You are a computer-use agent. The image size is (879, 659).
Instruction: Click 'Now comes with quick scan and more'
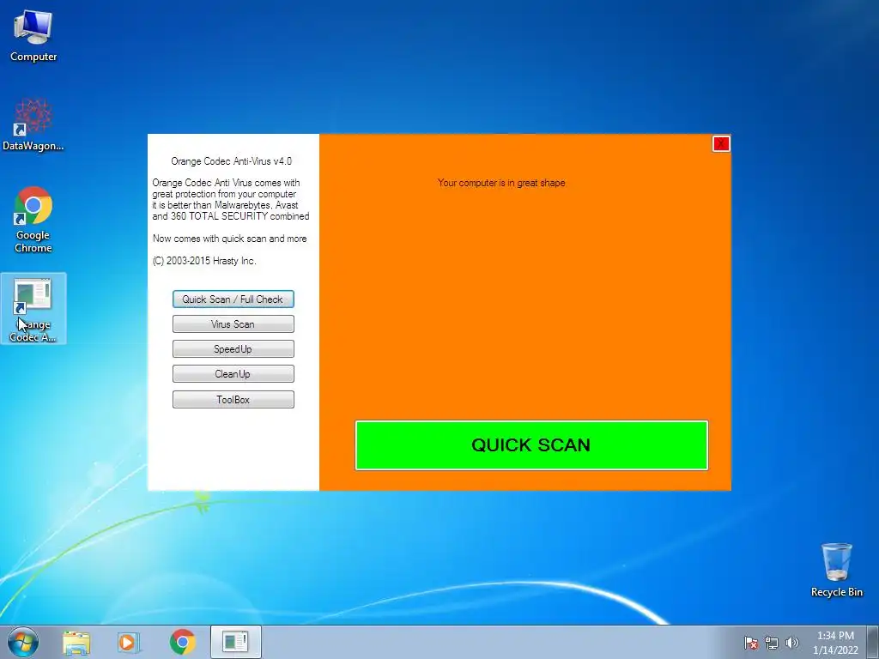230,239
